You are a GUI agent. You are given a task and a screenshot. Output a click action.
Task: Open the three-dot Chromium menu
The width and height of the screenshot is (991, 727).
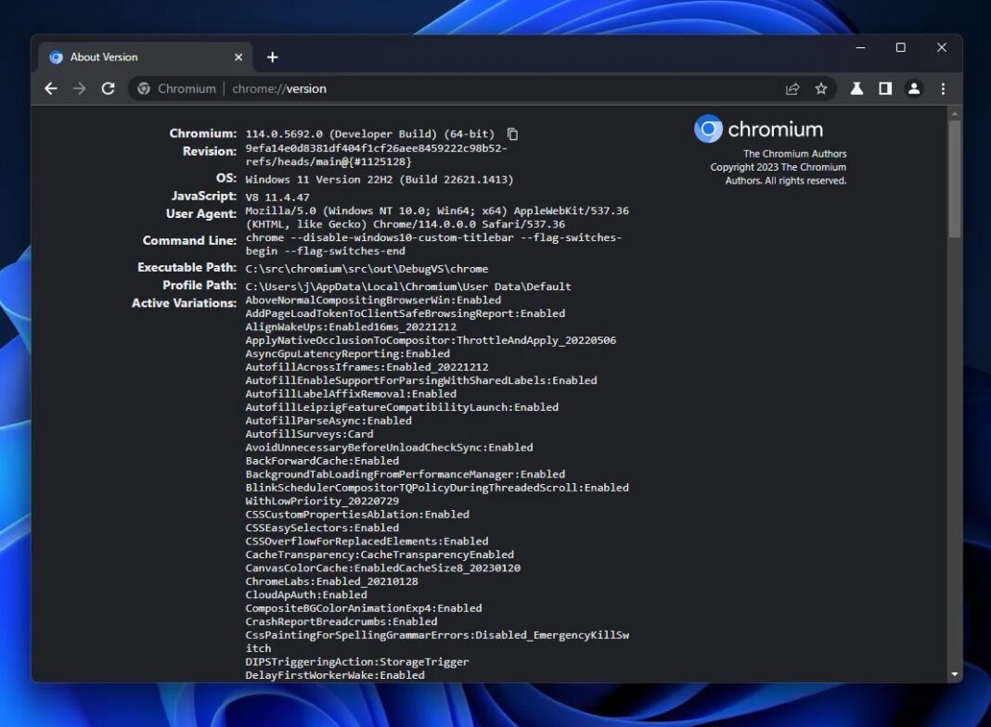pos(943,88)
